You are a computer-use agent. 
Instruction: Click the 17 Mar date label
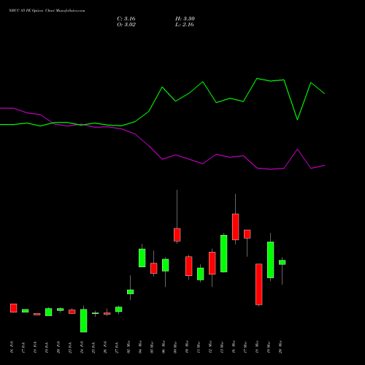click(245, 347)
